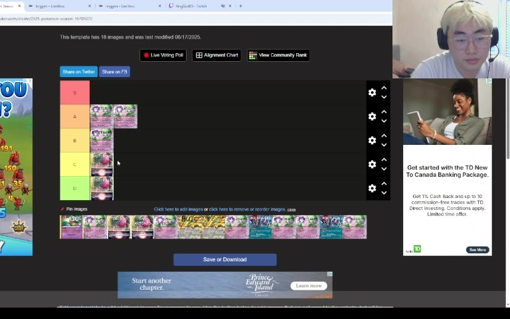Move the A tier row down with arrow
This screenshot has width=510, height=319.
click(384, 121)
